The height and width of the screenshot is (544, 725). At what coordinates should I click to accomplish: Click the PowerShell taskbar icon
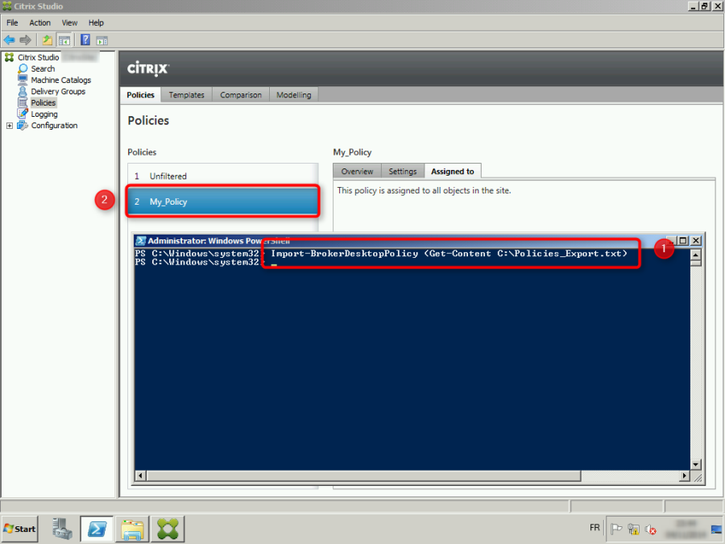[x=97, y=529]
